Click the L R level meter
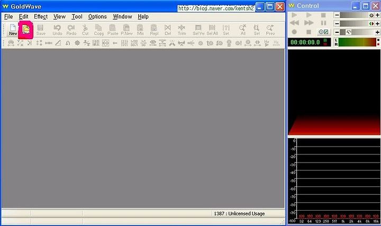Screen dimensions: 381x226 click(357, 42)
